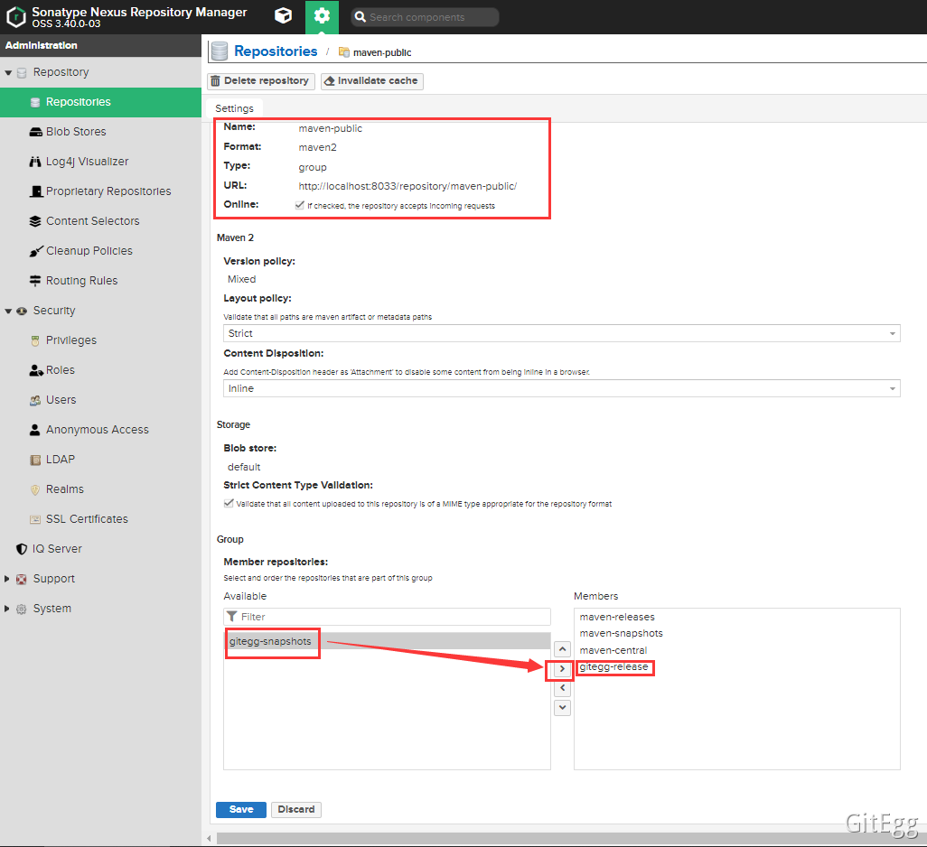Screen dimensions: 927x847
Task: Open Repositories in the sidebar
Action: (x=100, y=102)
